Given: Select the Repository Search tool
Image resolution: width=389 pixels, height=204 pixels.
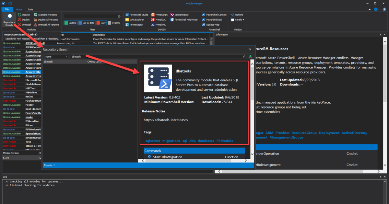Looking at the screenshot, I should point(9,19).
